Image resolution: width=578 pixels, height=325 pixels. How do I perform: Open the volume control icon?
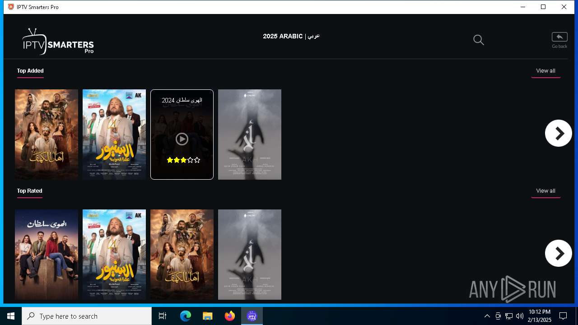[x=520, y=316]
